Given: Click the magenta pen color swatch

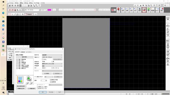Looking at the screenshot, I should tap(49, 10).
